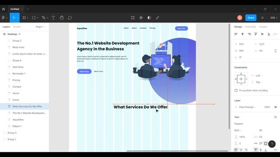Set text align right

point(246,150)
